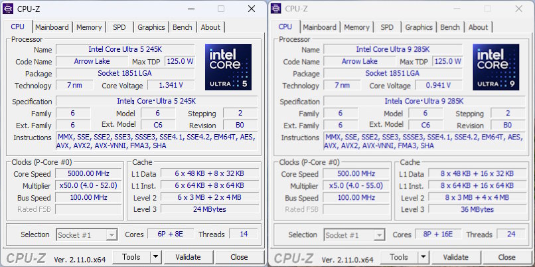Show the SPD tab in the left window
The image size is (535, 267).
[119, 27]
